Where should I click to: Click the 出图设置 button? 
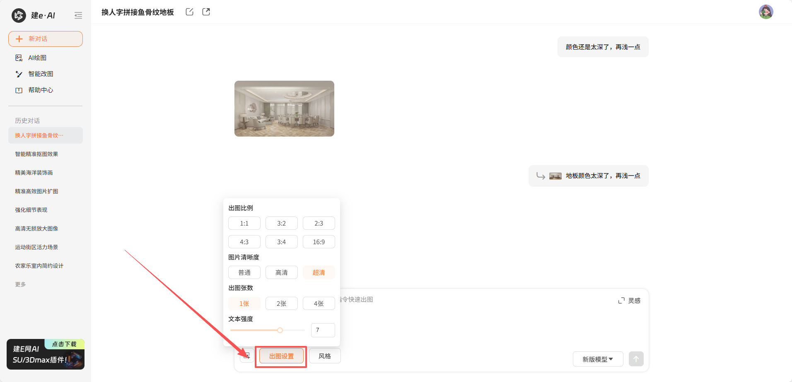[281, 356]
